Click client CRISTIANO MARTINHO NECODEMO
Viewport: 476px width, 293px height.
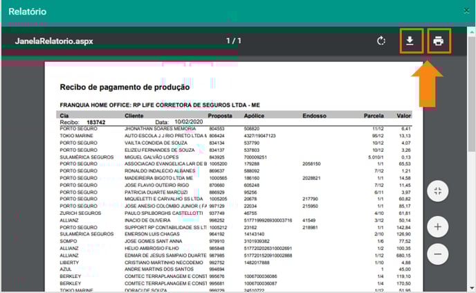click(x=163, y=263)
